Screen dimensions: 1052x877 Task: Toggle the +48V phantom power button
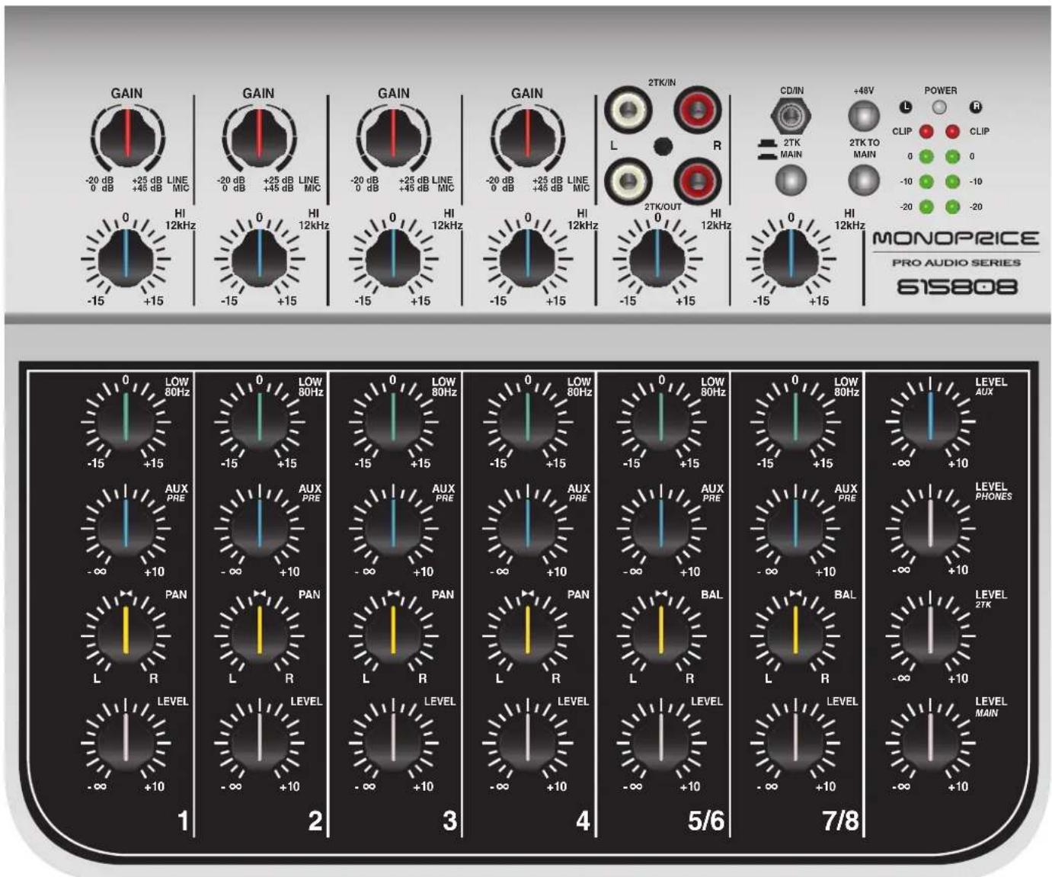[x=864, y=116]
